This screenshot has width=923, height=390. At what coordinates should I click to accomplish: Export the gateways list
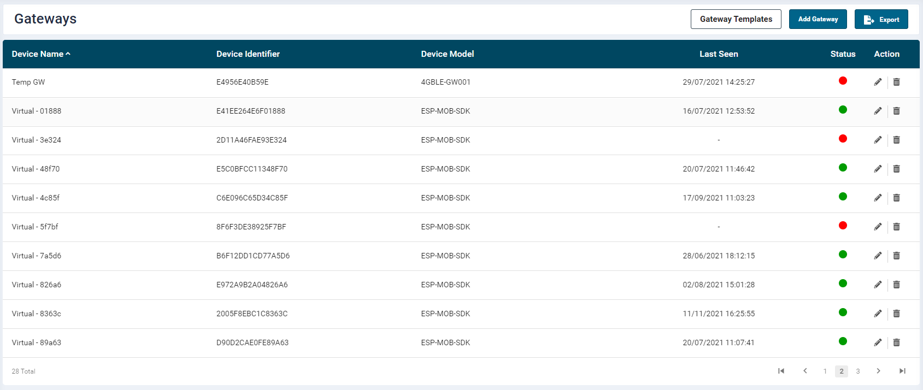pos(881,19)
